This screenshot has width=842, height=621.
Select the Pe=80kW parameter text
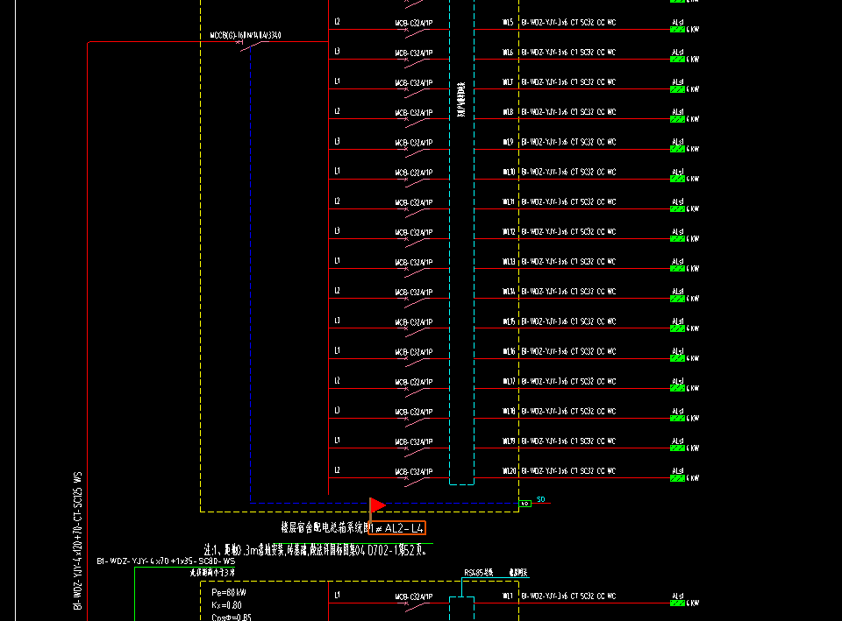(229, 593)
